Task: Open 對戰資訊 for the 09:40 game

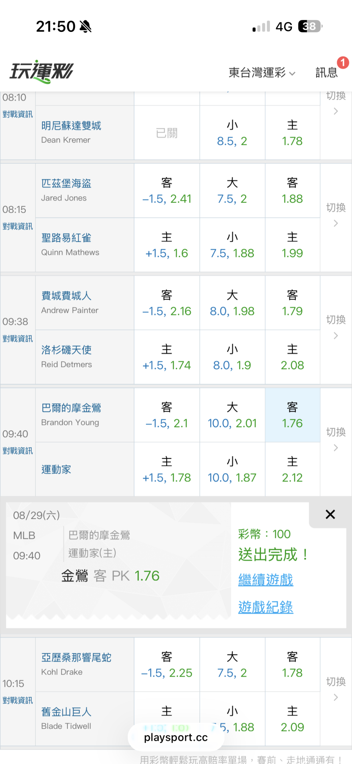Action: point(18,451)
